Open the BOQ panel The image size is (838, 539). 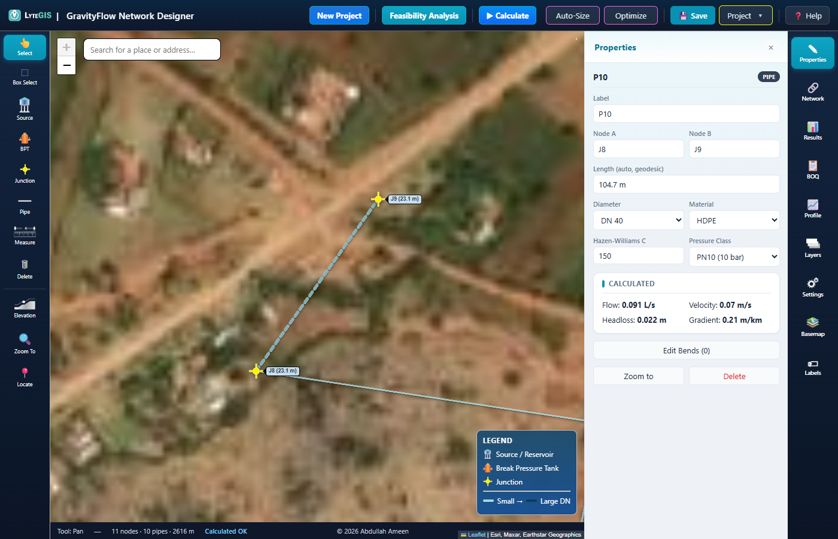coord(812,170)
